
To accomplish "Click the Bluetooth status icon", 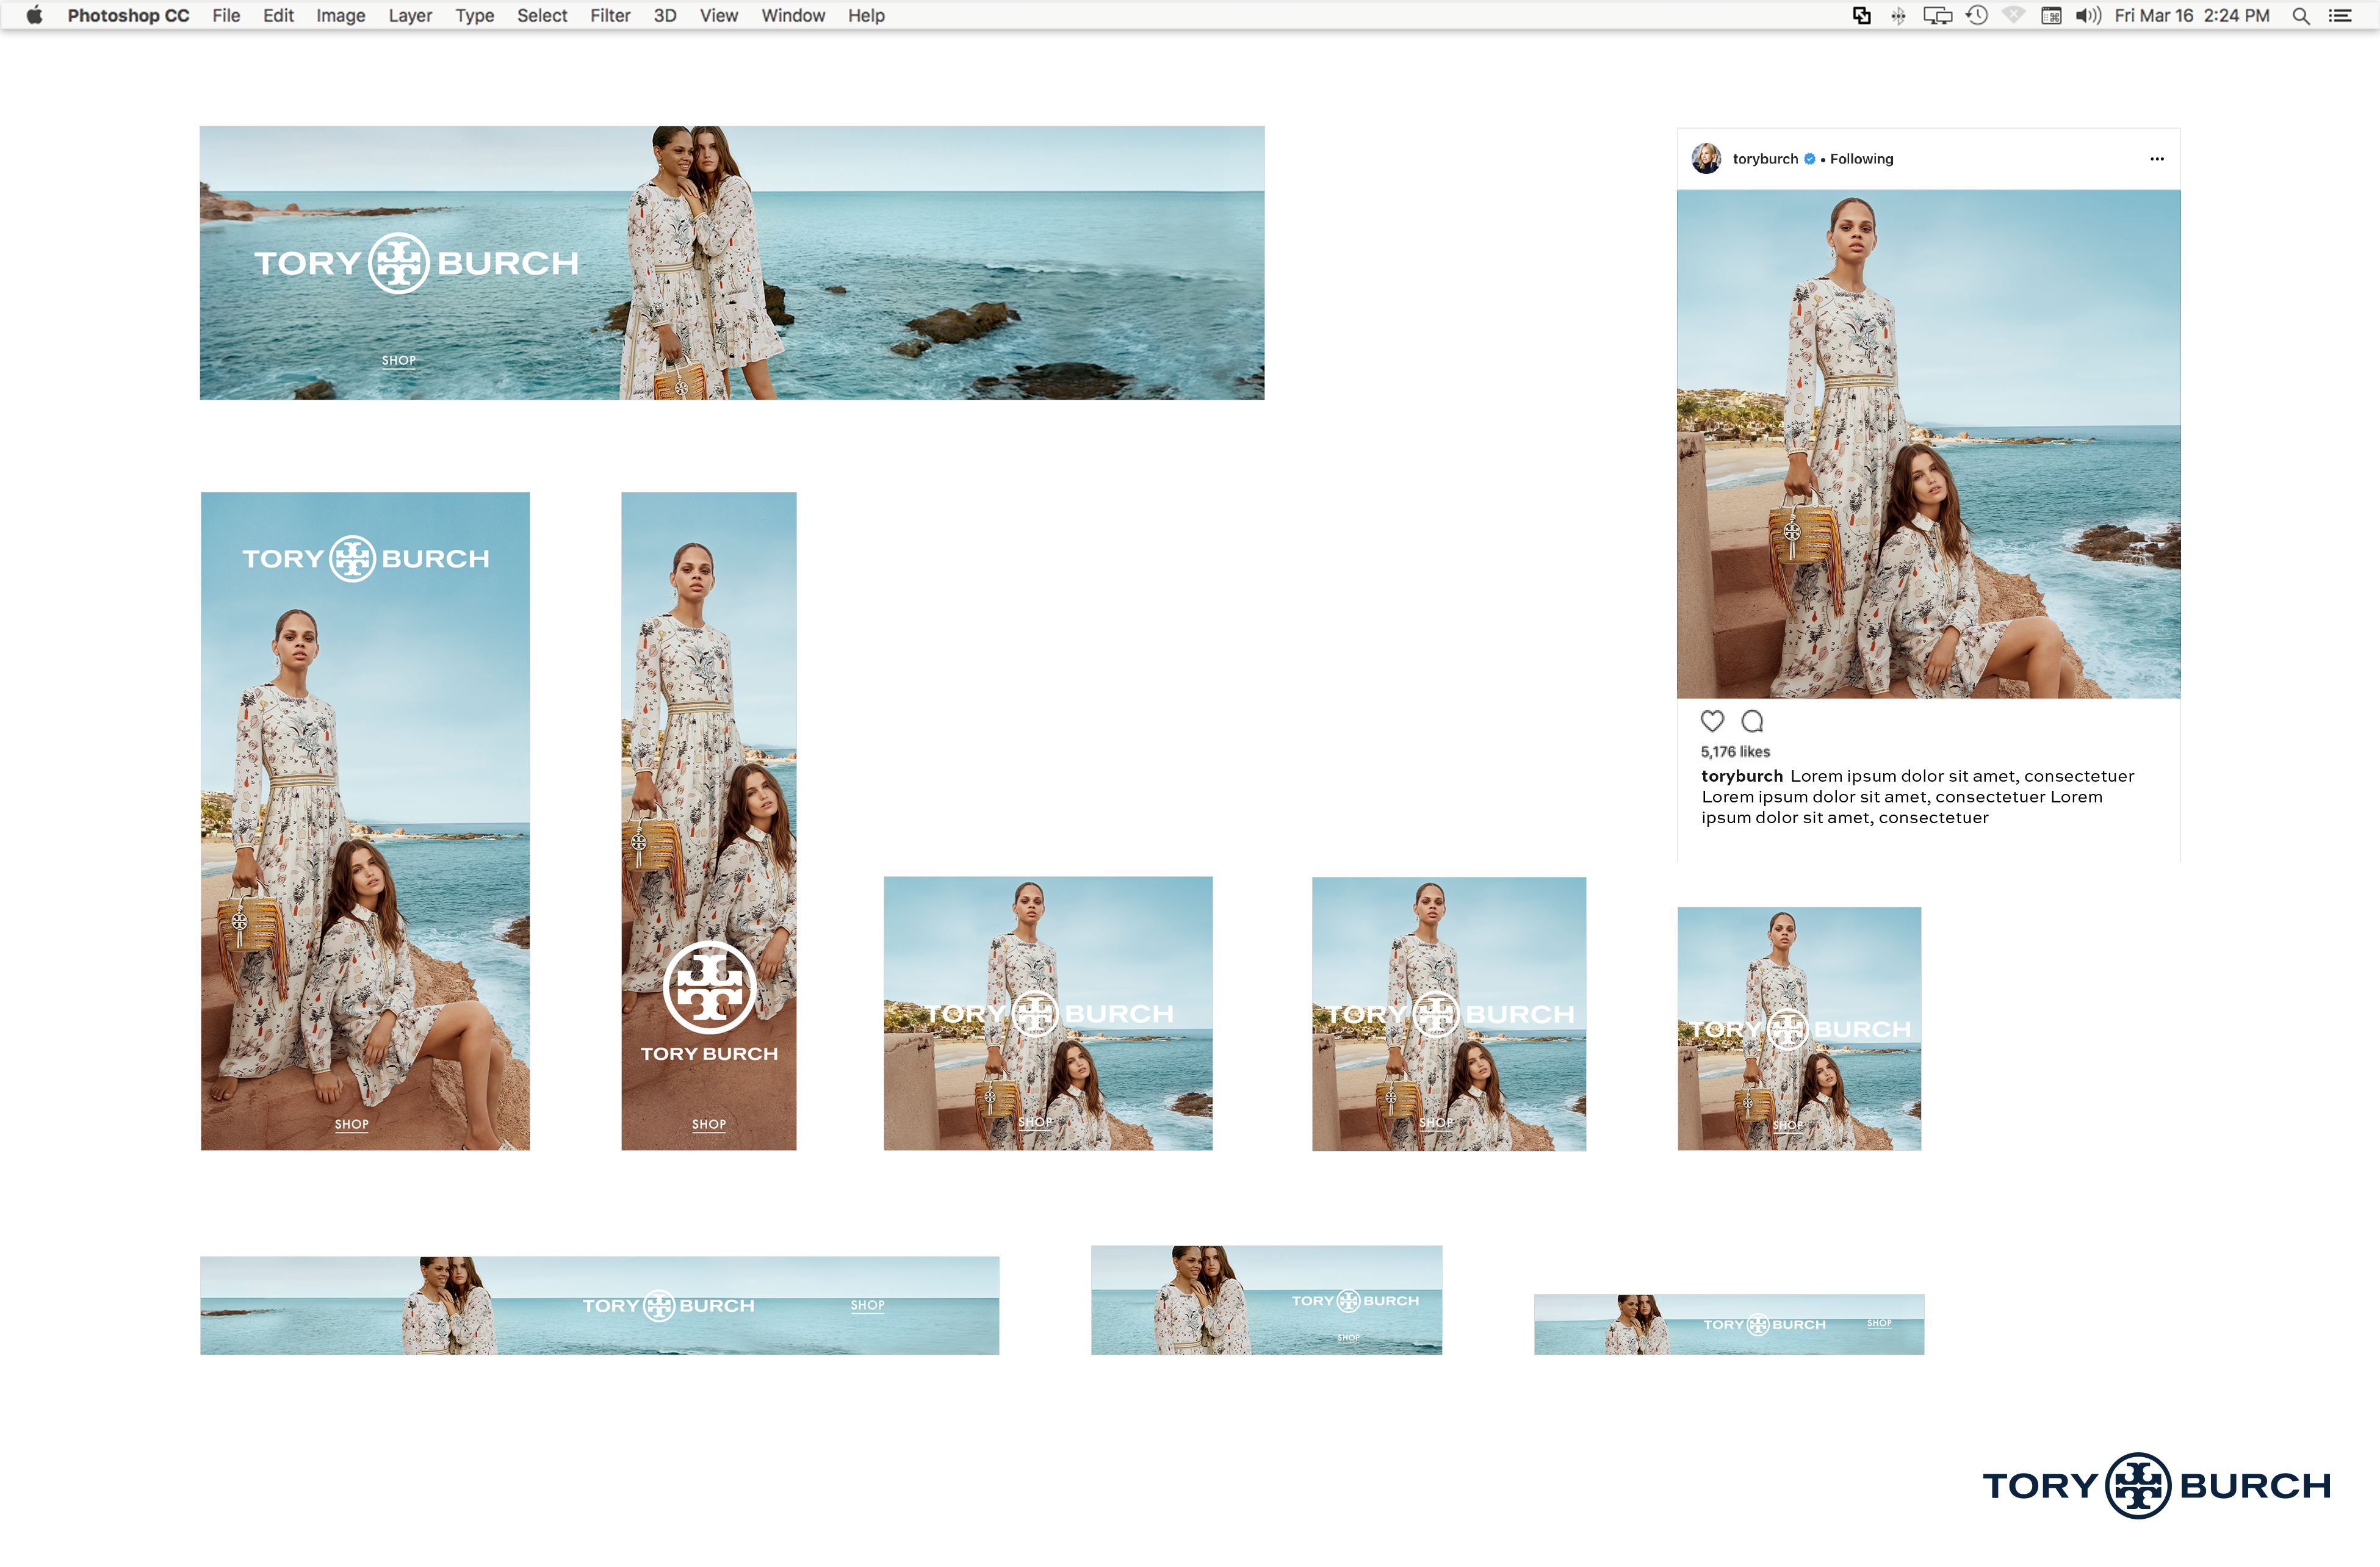I will pos(1898,15).
